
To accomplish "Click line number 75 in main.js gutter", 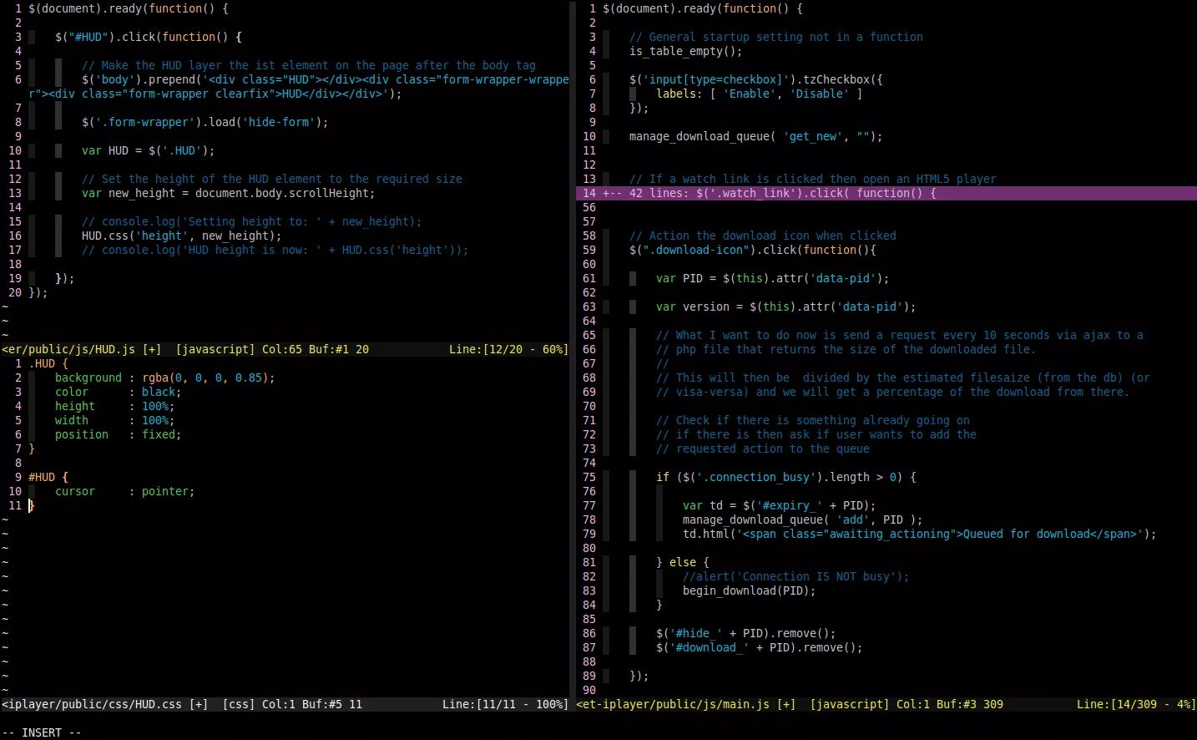I will pyautogui.click(x=589, y=477).
